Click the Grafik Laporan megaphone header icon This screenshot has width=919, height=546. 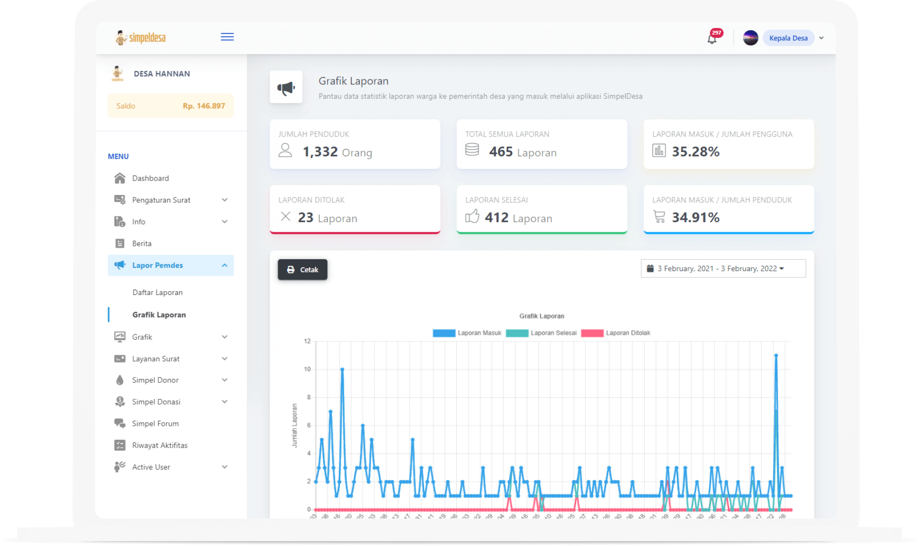tap(286, 88)
